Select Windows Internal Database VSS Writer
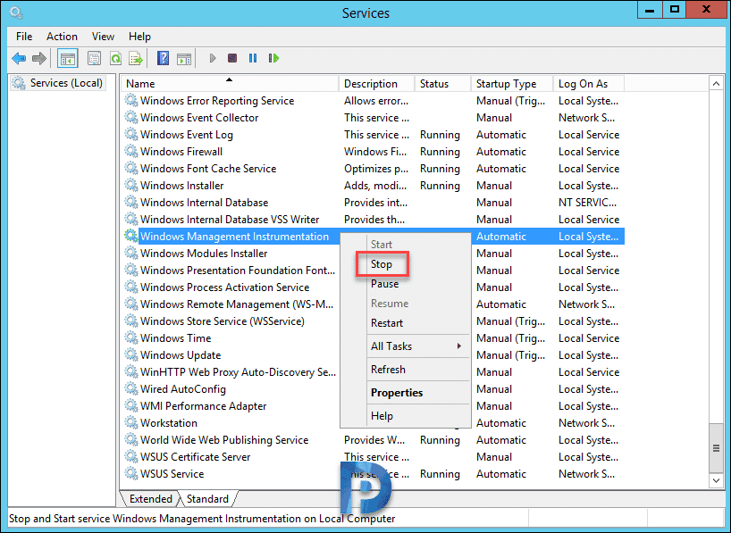Screen dimensions: 731x533 click(x=374, y=220)
